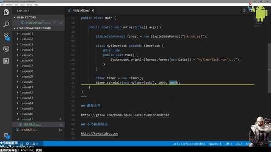This screenshot has width=271, height=152.
Task: Select README.md Lesson17 in Open Editors
Action: click(39, 23)
